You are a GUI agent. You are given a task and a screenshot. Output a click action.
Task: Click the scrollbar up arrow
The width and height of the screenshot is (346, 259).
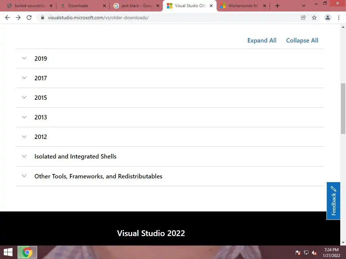[x=343, y=27]
